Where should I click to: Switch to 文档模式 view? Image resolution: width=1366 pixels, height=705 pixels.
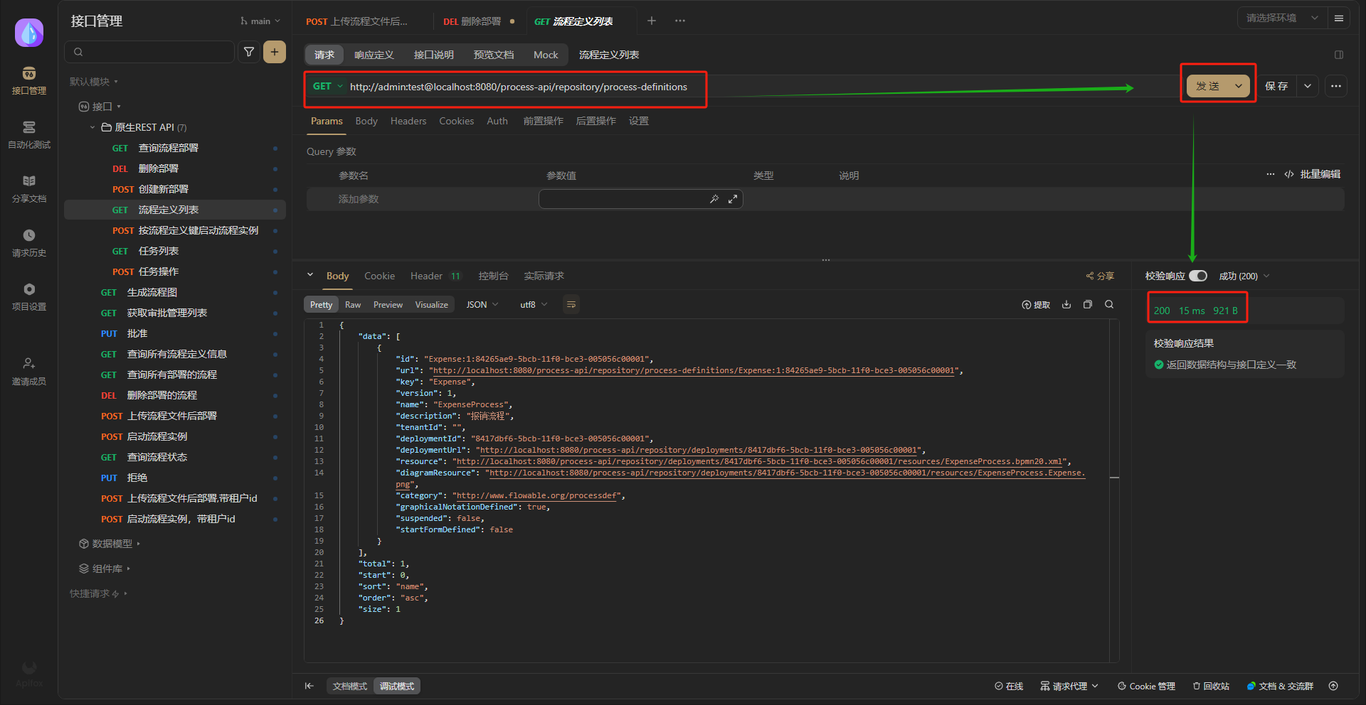pyautogui.click(x=350, y=686)
